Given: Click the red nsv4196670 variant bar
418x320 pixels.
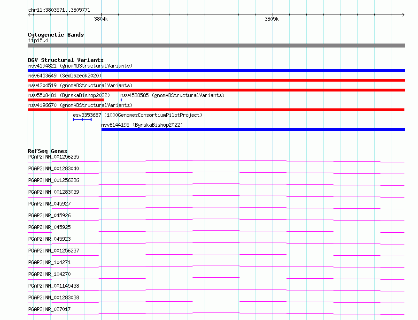Looking at the screenshot, I should tap(216, 110).
